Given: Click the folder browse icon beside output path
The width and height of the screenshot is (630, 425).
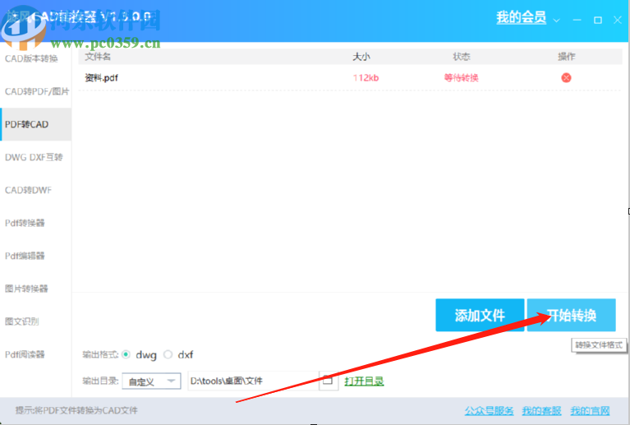Looking at the screenshot, I should point(328,381).
